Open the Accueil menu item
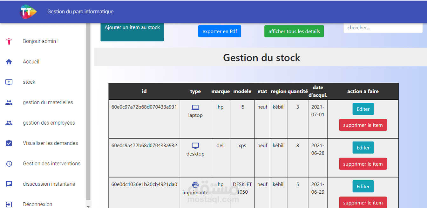Screen dimensions: 427x208 click(31, 62)
